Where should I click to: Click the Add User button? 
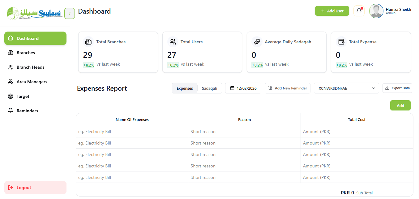click(x=332, y=11)
